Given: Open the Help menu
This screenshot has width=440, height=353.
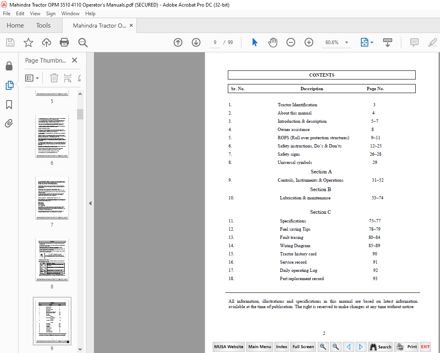Looking at the screenshot, I should coord(90,14).
